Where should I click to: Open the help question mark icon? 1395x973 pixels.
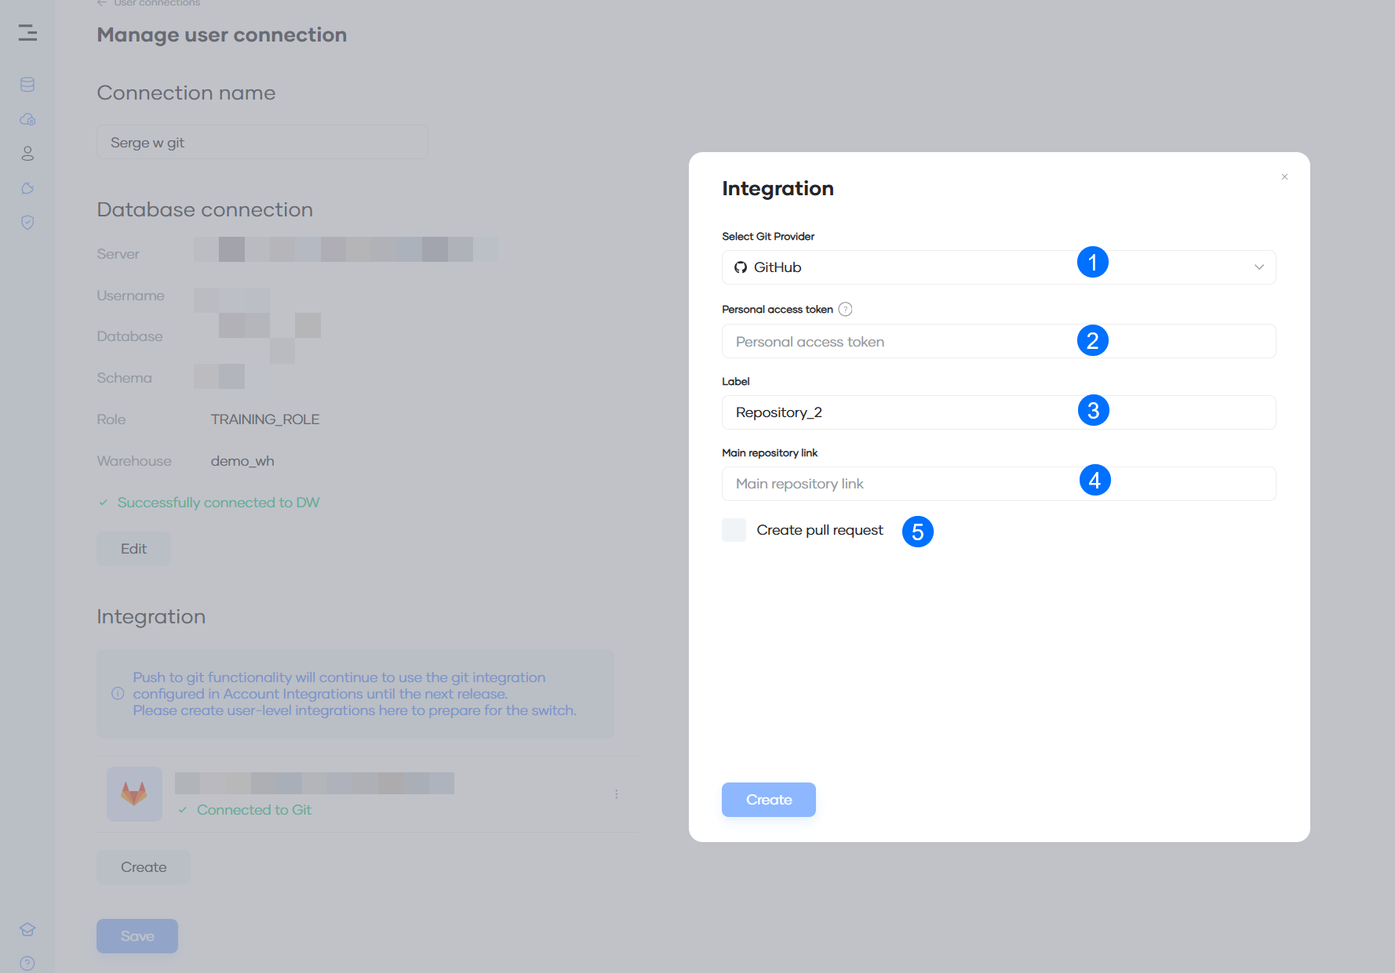(x=27, y=963)
